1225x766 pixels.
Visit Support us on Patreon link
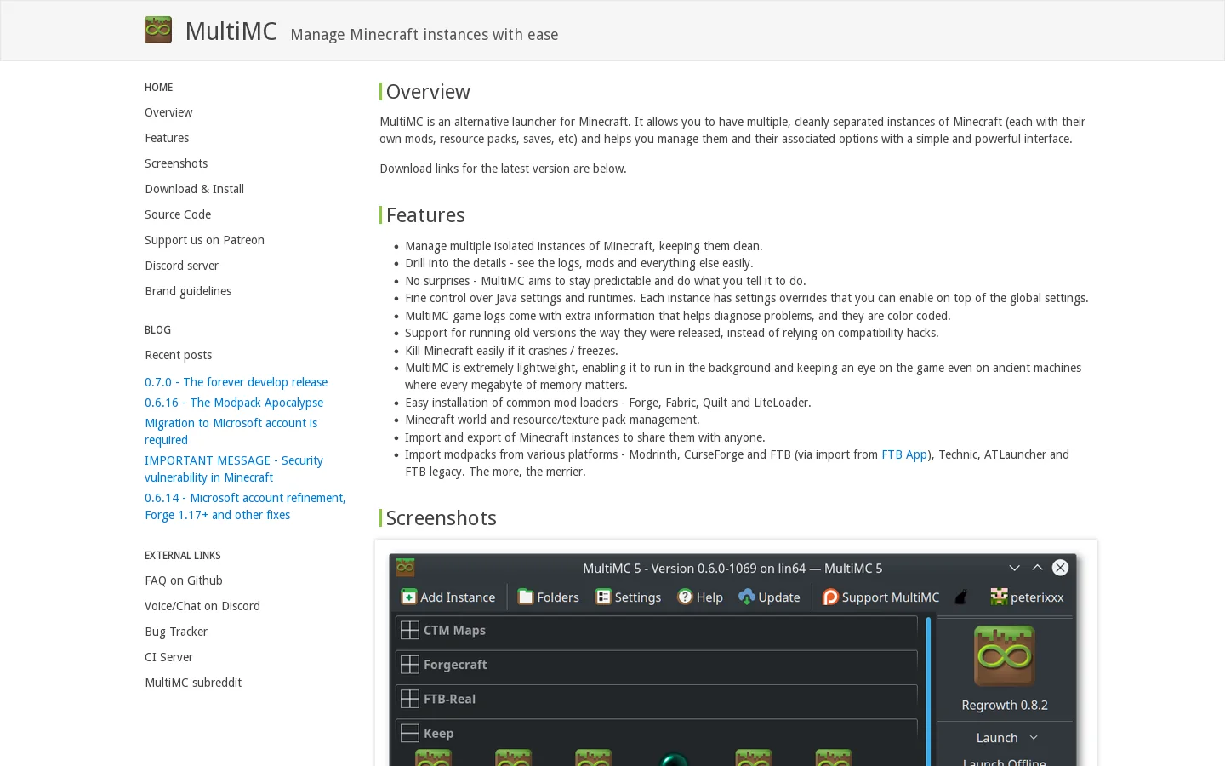204,240
